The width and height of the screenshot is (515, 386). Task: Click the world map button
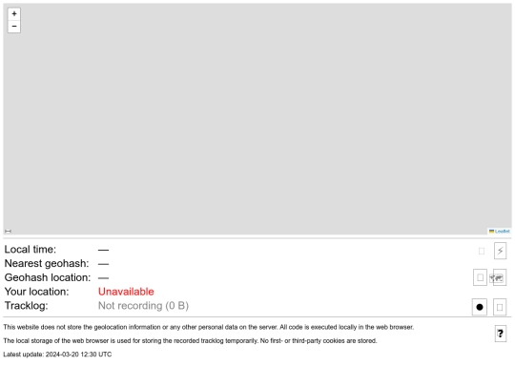coord(500,277)
